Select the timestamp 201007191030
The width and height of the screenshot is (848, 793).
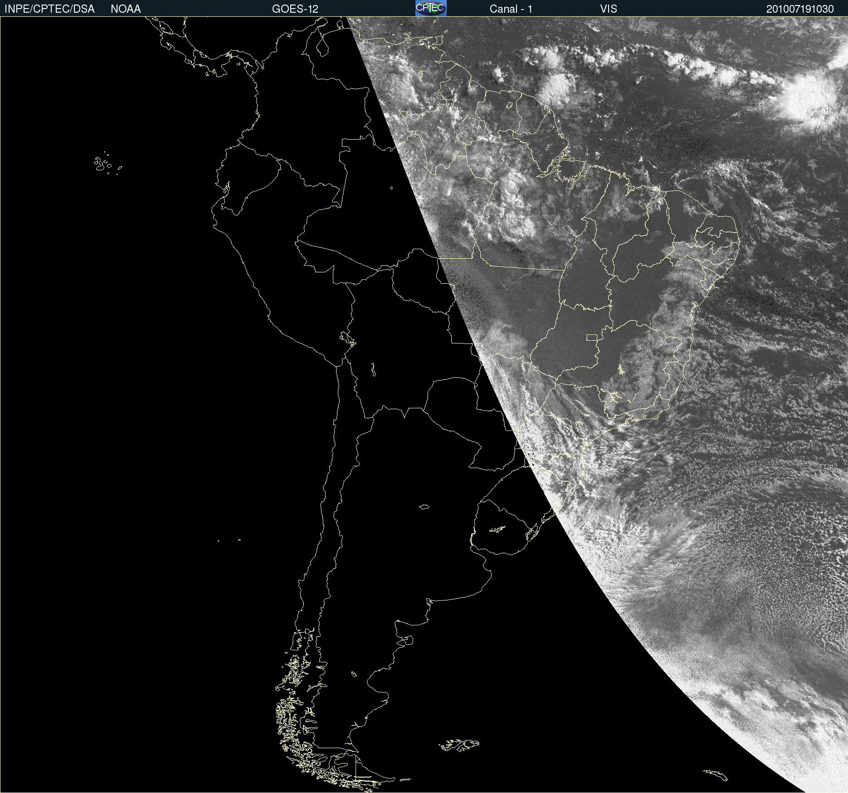coord(800,9)
